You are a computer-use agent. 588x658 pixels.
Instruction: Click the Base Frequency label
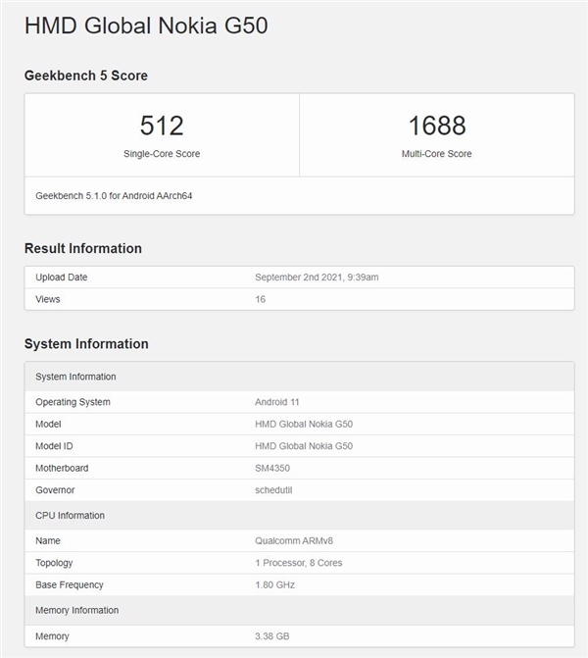[70, 585]
